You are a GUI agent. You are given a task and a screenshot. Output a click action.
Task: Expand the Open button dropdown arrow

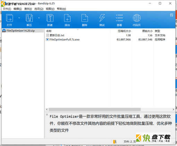point(19,18)
